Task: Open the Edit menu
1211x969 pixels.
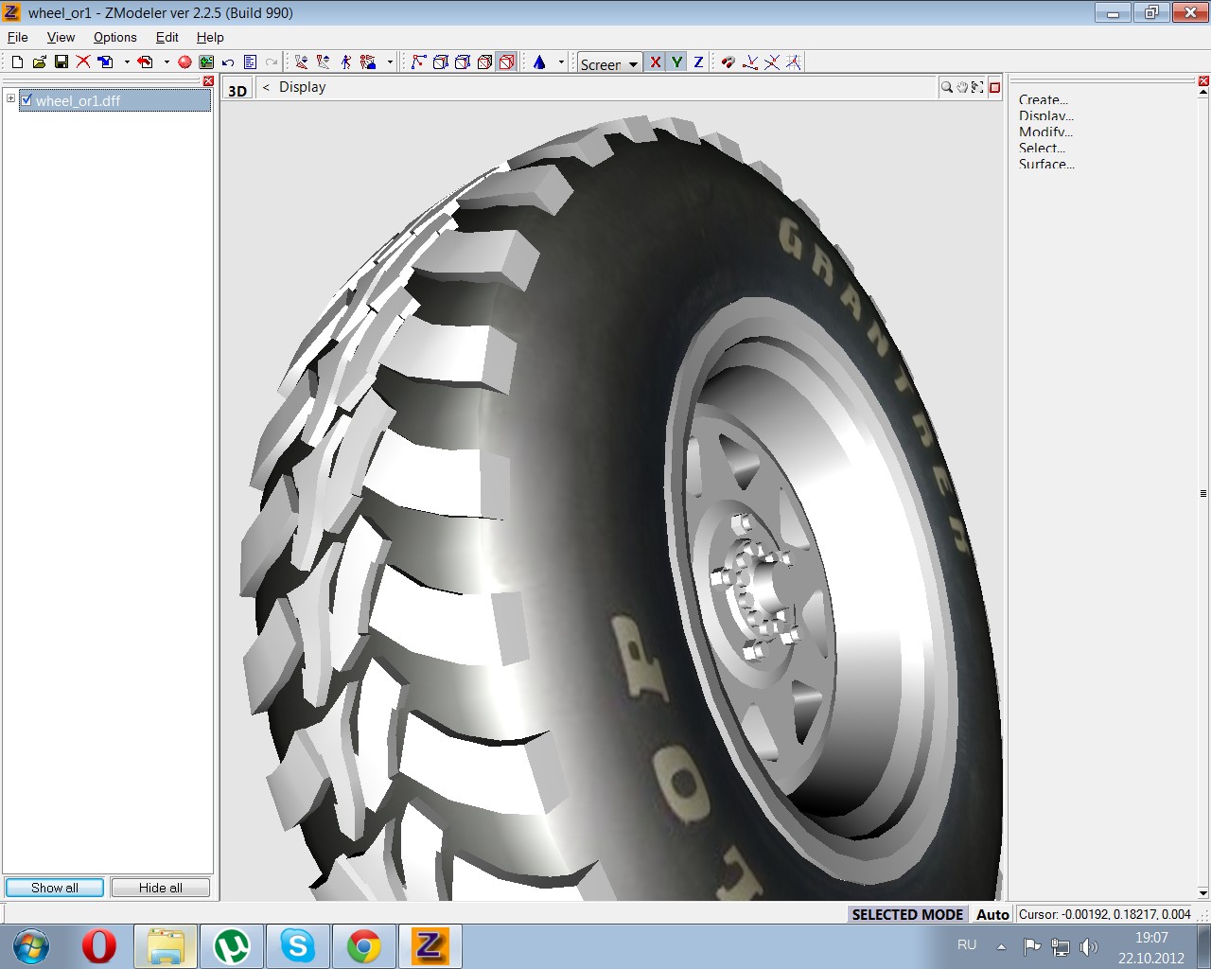Action: (167, 37)
